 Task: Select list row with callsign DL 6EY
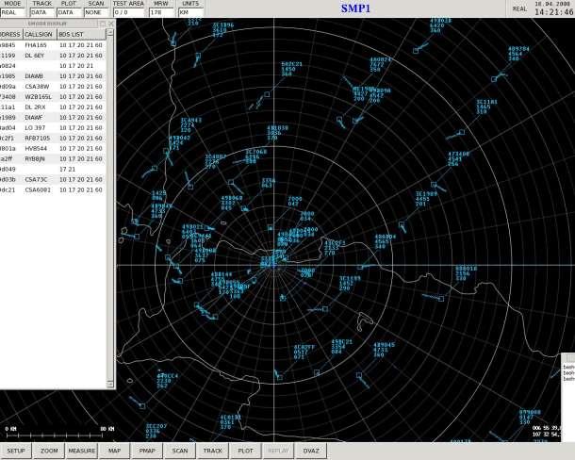(53, 56)
